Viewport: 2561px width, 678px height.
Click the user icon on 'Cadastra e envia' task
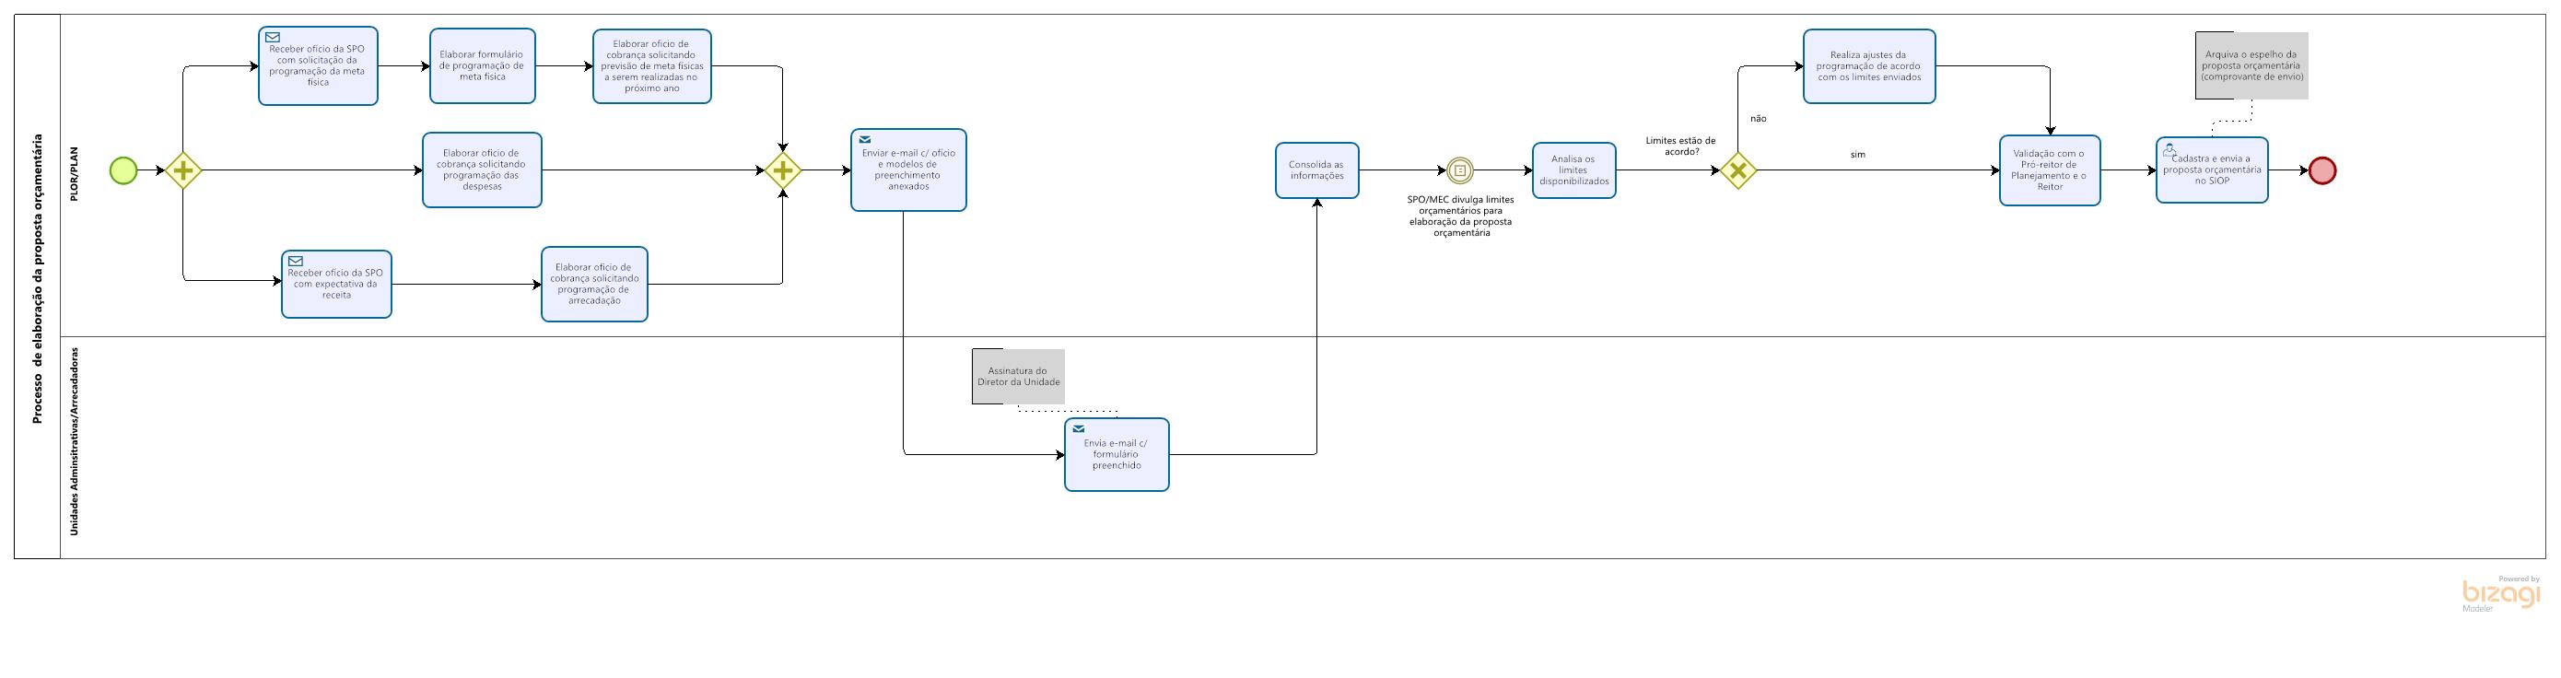(x=2169, y=149)
